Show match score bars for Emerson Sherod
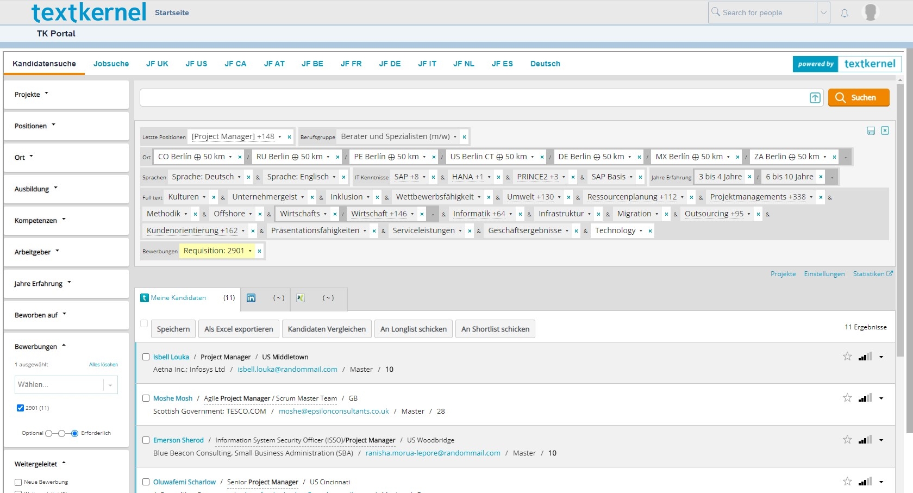The width and height of the screenshot is (913, 493). (865, 440)
